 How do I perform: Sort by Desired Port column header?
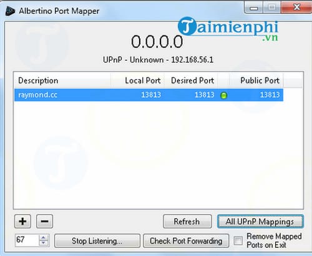pos(191,81)
